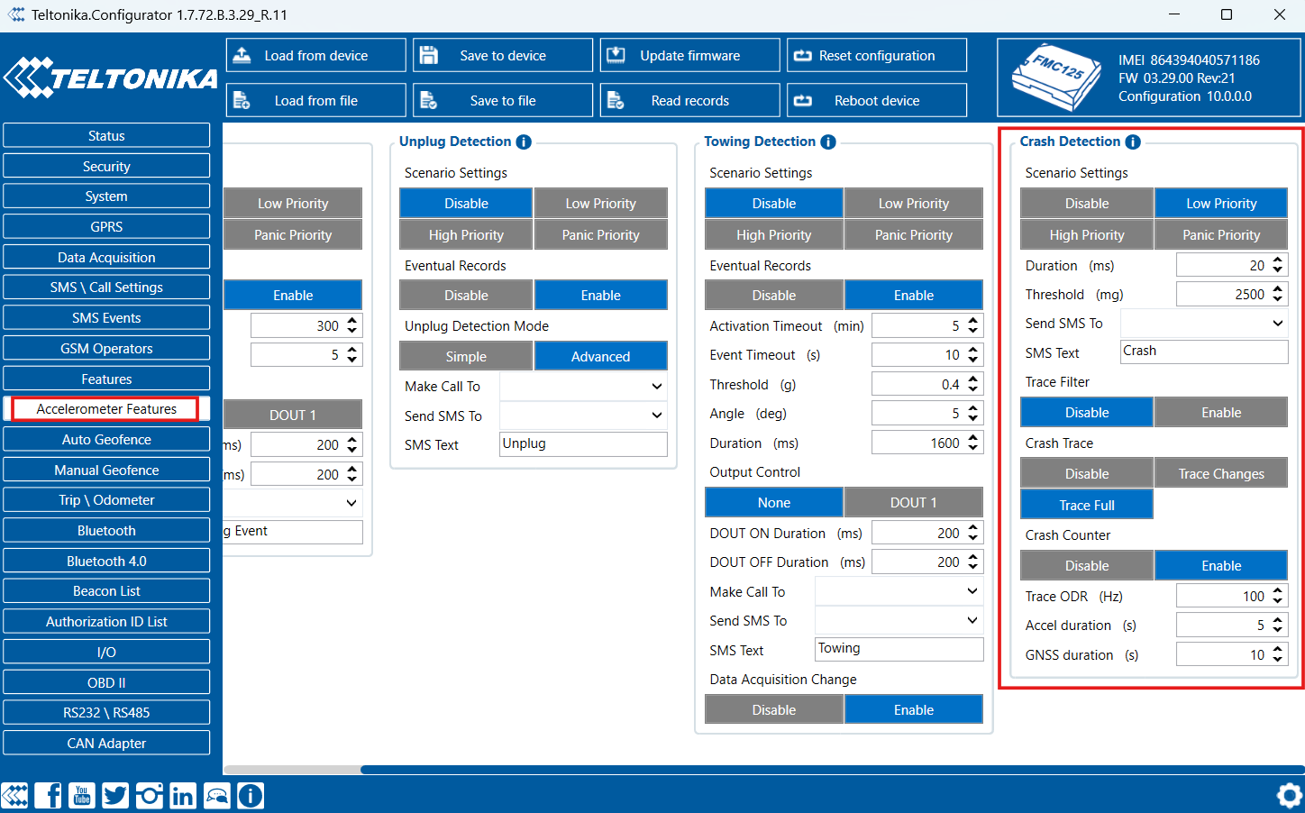
Task: Click the Towing Detection info icon
Action: point(828,142)
